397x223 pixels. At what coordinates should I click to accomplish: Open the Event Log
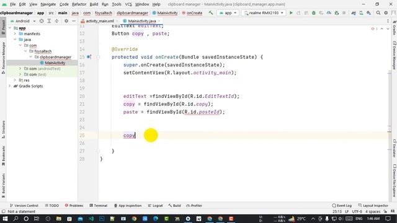click(342, 206)
